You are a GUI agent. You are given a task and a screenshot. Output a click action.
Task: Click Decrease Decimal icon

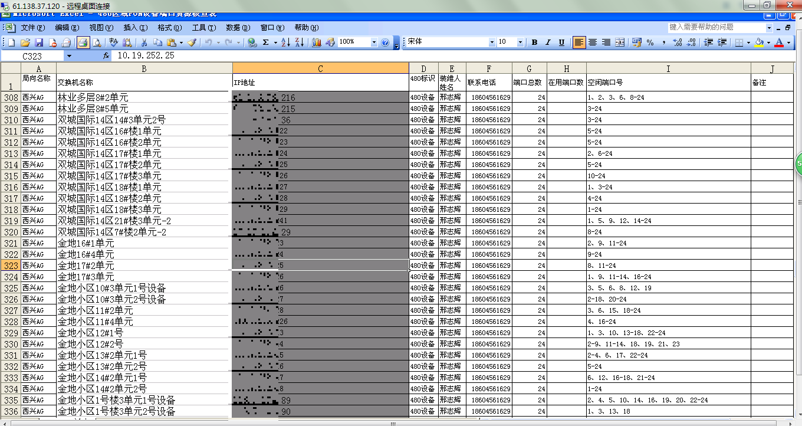[691, 42]
